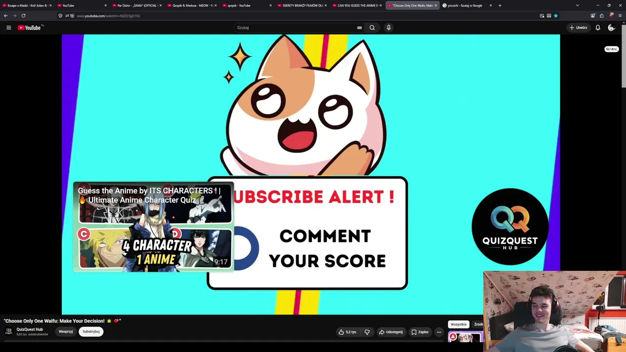Click the browser address bar URL
Viewport: 626px width, 352px height.
tap(109, 16)
